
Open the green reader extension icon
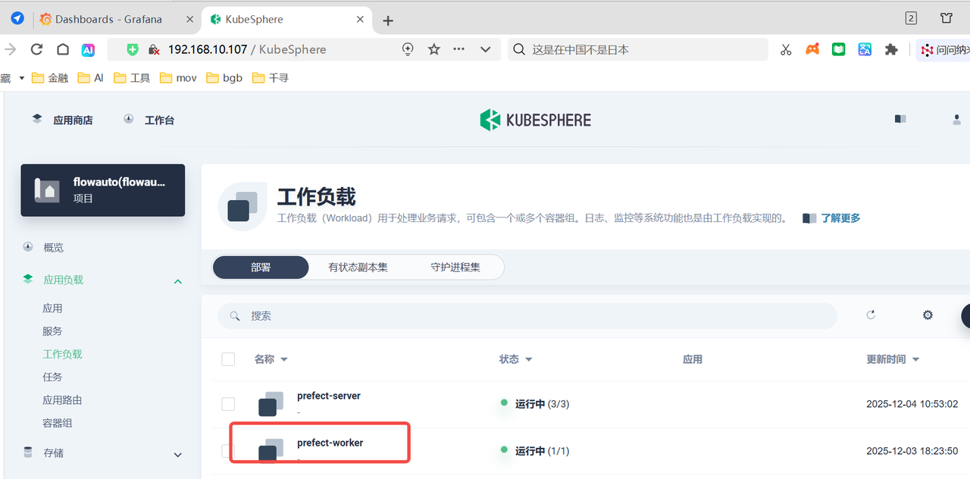click(x=839, y=49)
